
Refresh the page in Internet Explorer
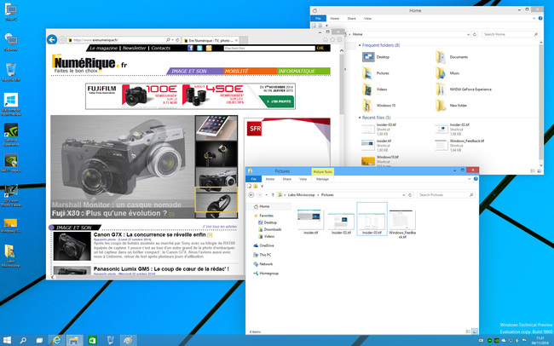[177, 40]
